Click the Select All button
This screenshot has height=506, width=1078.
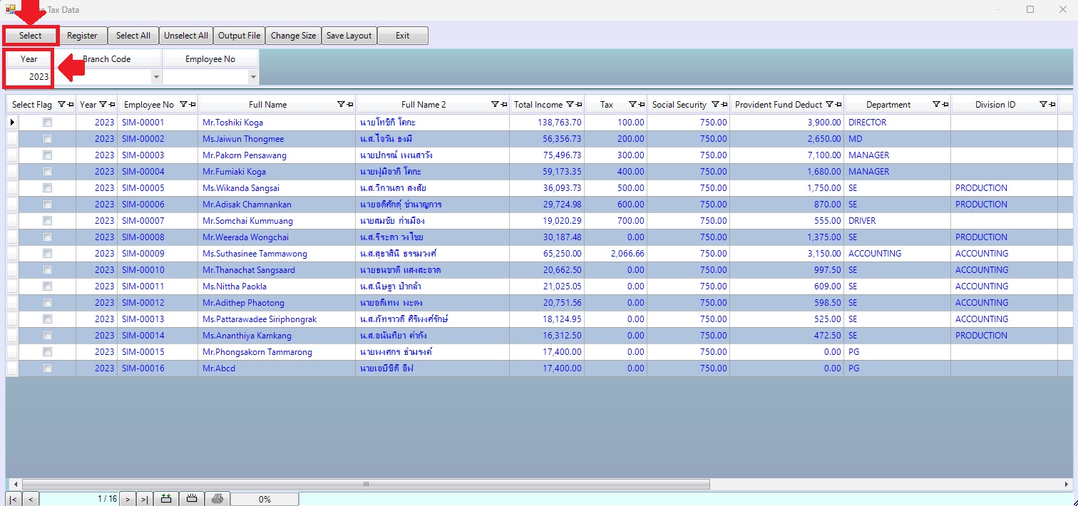pos(133,36)
